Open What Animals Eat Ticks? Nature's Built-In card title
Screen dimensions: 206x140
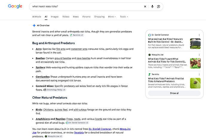165,41
